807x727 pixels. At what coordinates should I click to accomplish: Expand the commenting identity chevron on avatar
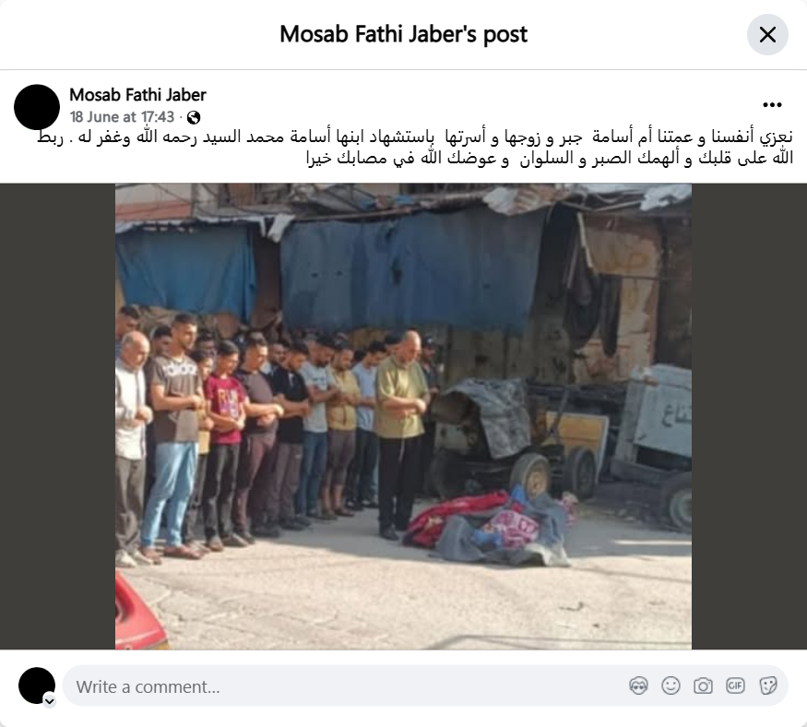(50, 701)
